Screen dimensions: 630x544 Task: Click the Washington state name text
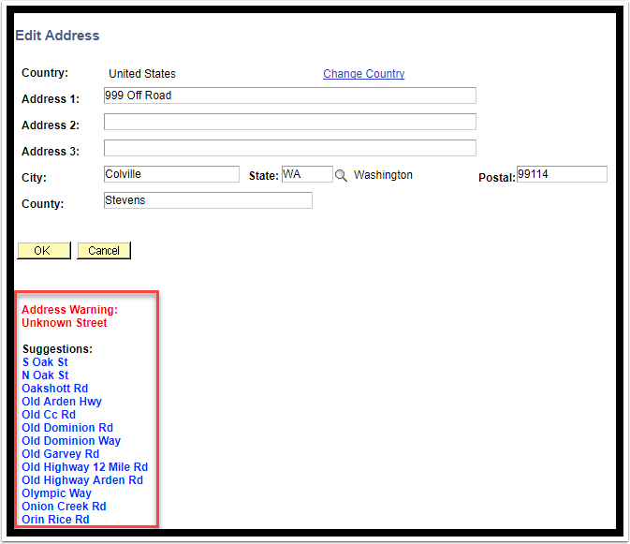tap(383, 175)
